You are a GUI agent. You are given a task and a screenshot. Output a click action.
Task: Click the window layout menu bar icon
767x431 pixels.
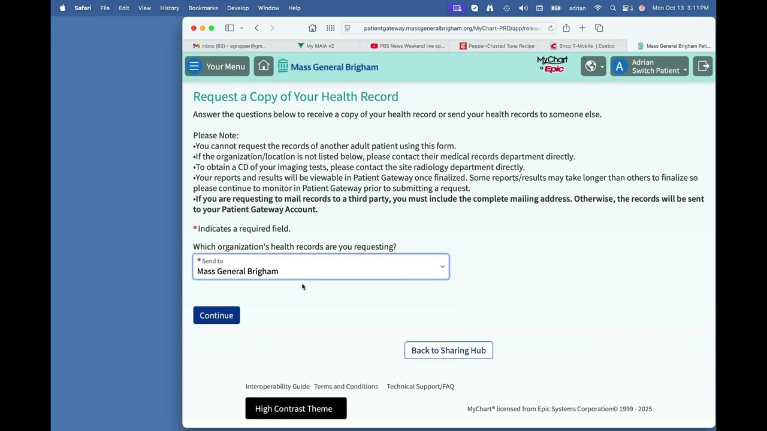click(x=539, y=8)
